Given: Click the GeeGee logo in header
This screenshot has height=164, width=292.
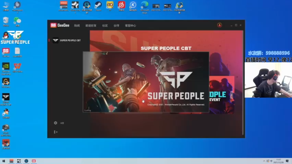Looking at the screenshot, I should pyautogui.click(x=60, y=25).
